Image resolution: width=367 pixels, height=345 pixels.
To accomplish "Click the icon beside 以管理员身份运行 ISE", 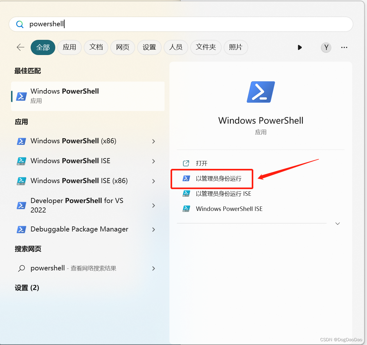I will [186, 194].
